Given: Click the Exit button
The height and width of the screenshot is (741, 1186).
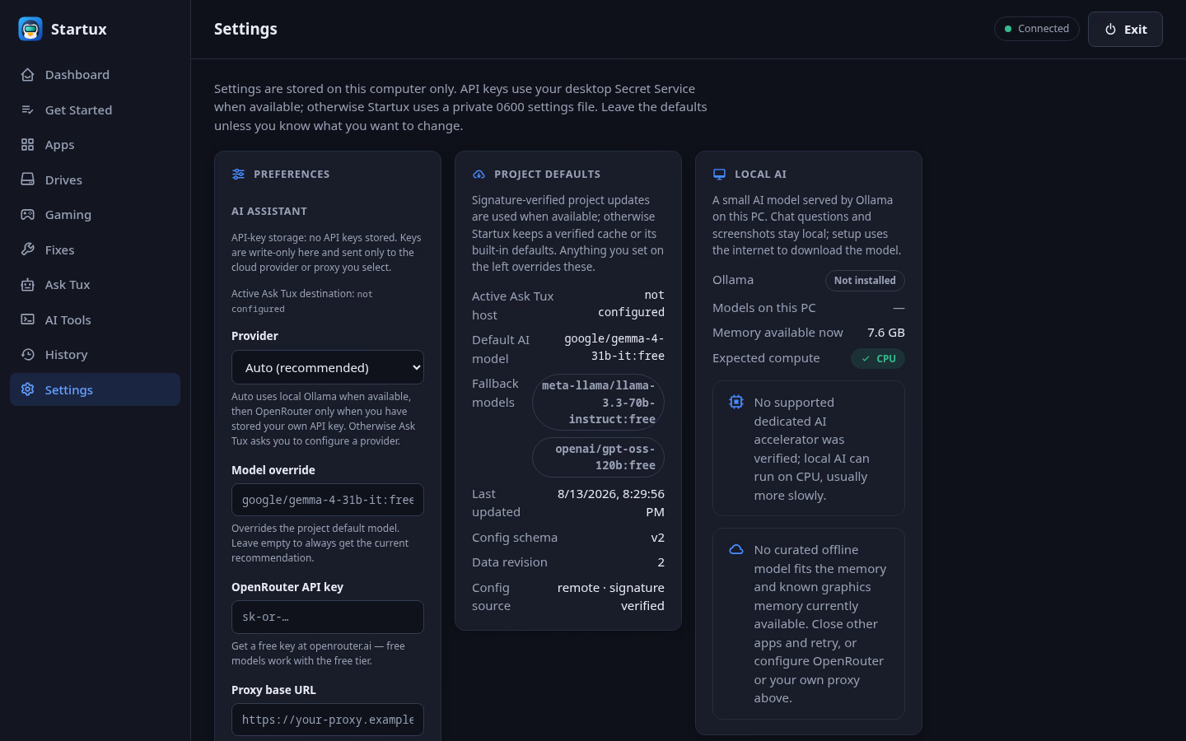Looking at the screenshot, I should (1125, 30).
